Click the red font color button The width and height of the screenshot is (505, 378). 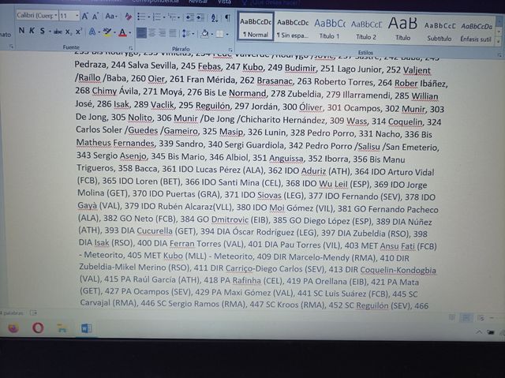point(123,32)
